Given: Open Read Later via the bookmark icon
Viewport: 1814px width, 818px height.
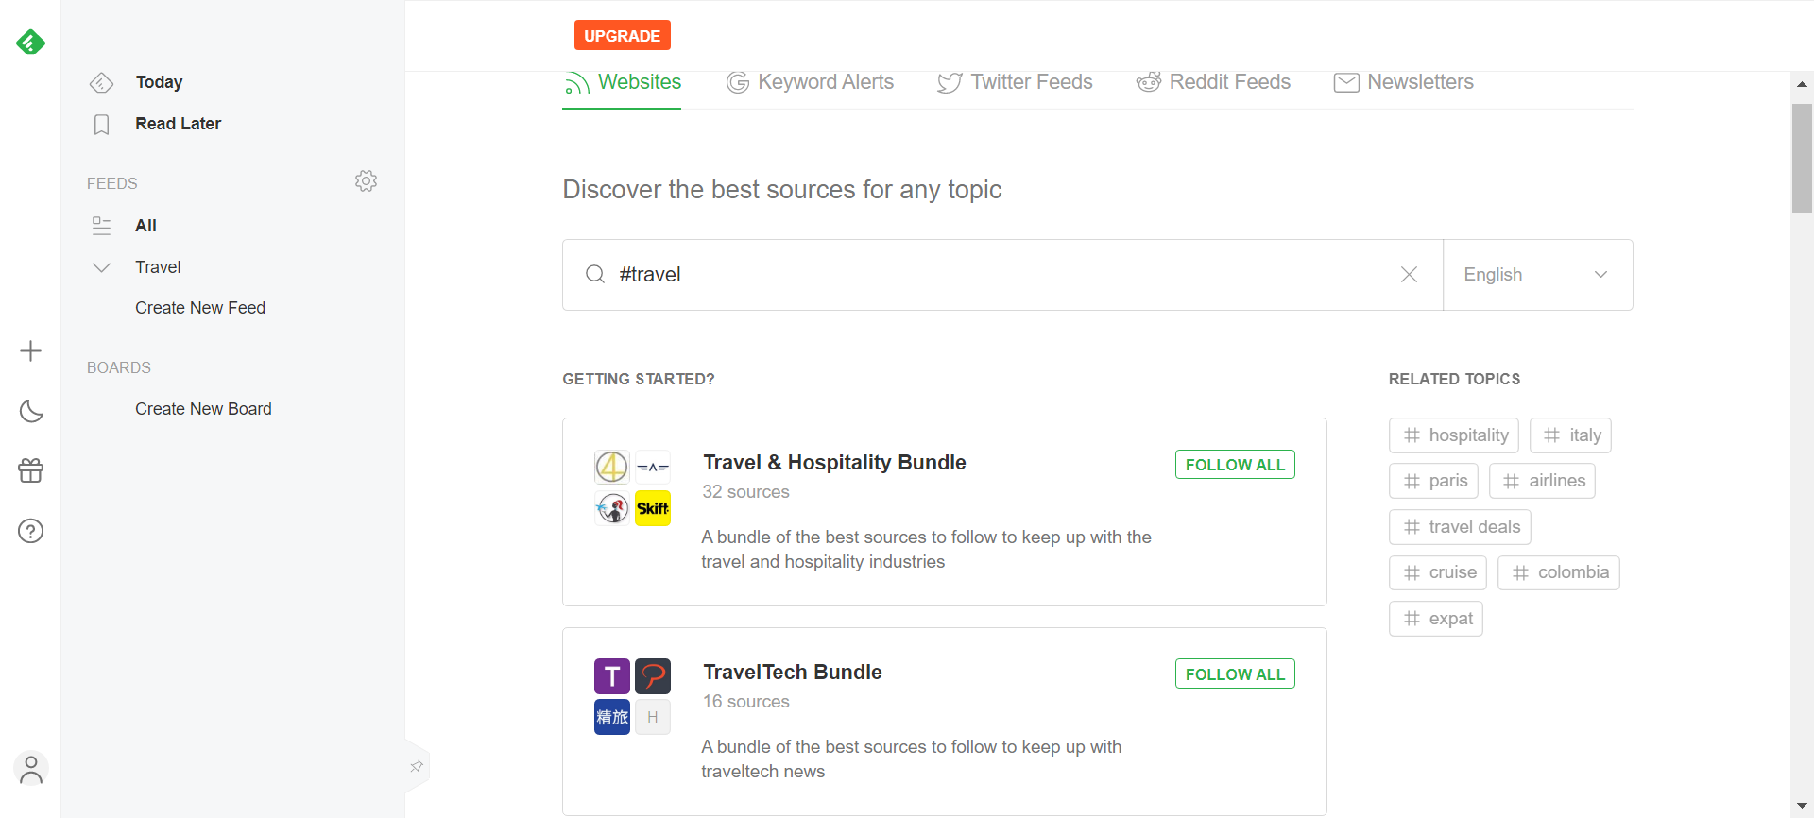Looking at the screenshot, I should (101, 124).
